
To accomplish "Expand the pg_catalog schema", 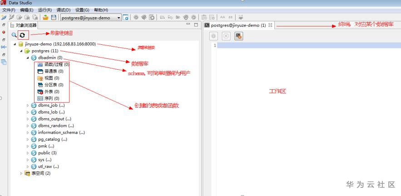I will point(28,139).
